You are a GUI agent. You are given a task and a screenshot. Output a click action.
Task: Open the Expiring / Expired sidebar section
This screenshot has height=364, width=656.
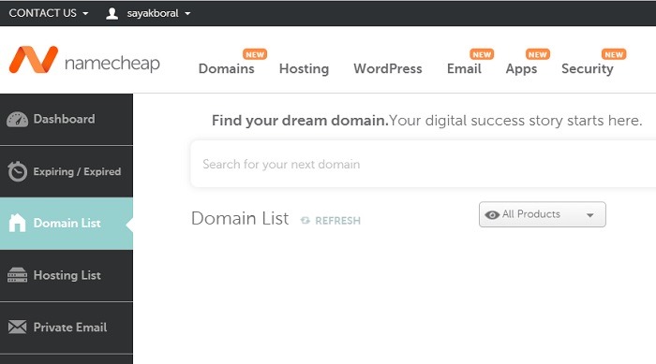[x=67, y=172]
